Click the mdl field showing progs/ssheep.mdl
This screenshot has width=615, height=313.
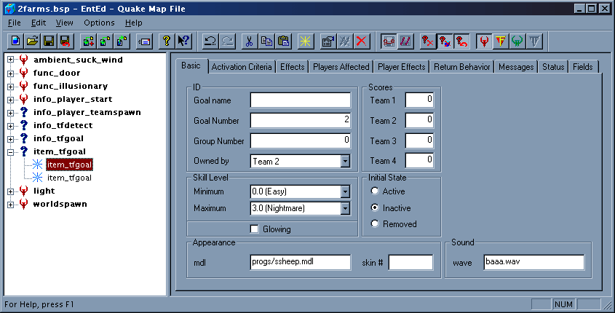pos(301,262)
